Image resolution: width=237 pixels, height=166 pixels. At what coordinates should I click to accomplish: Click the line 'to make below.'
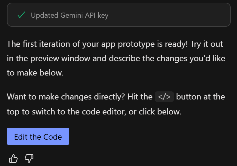coord(35,73)
